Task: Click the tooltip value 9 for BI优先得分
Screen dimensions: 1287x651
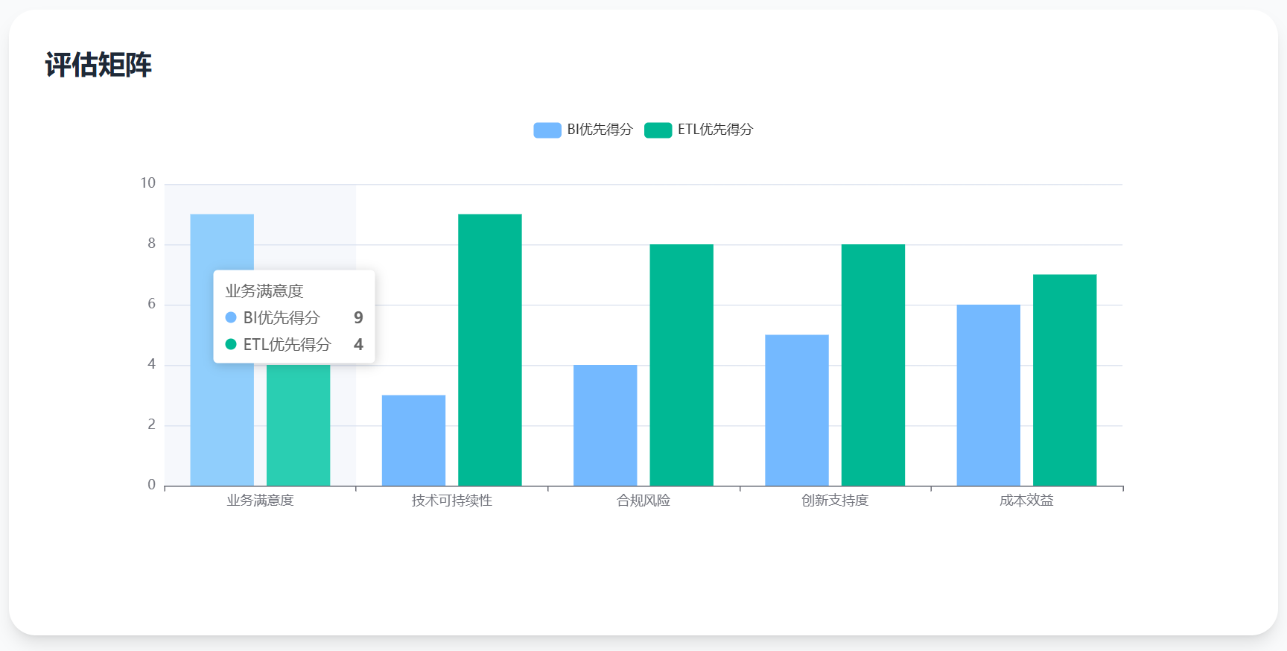Action: click(x=358, y=318)
